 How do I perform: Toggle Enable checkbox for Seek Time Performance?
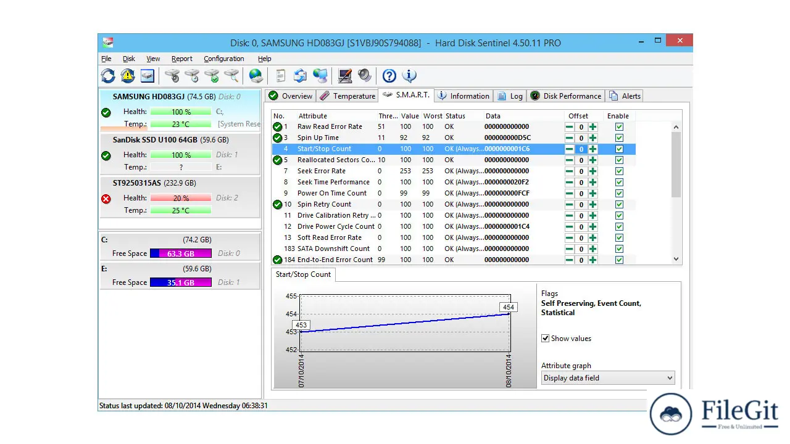(619, 183)
